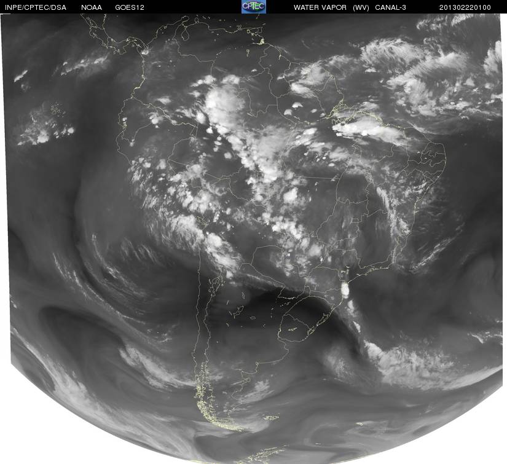
Task: Click the (WV) abbreviation text
Action: click(x=361, y=7)
